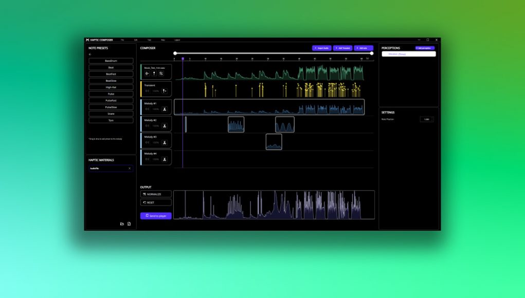Open the folder icon in the Haptic Materials panel
Image resolution: width=525 pixels, height=298 pixels.
pos(122,224)
